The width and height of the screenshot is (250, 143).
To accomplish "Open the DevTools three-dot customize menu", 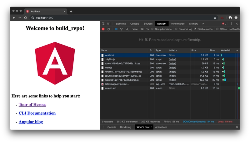I will (231, 24).
